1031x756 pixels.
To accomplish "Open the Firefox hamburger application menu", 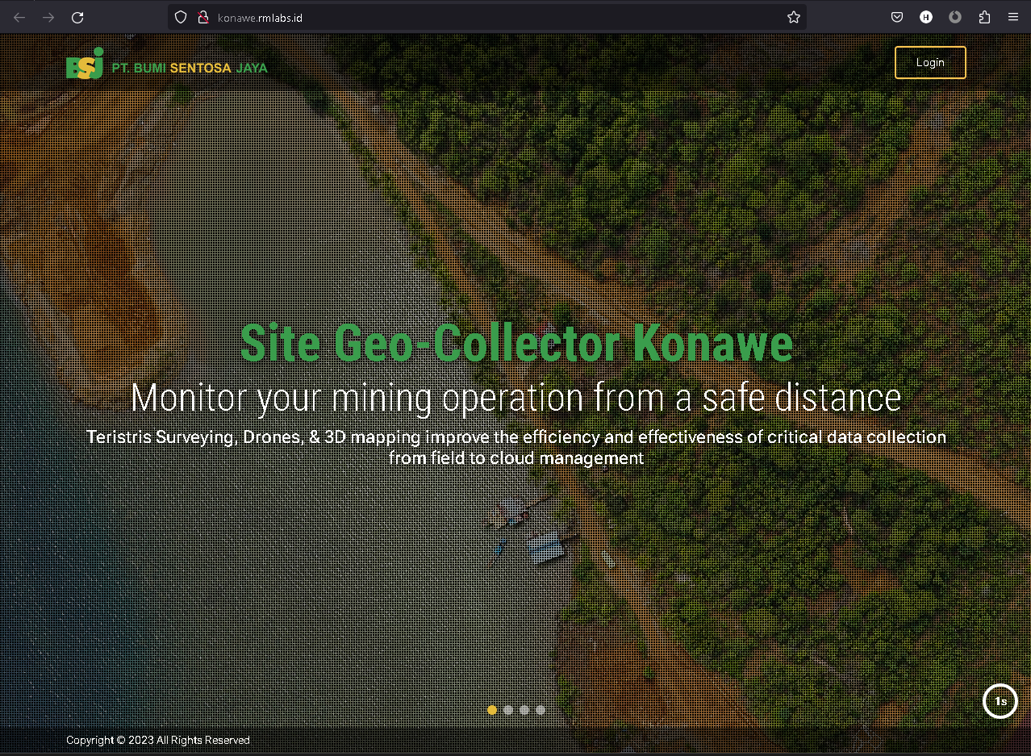I will [x=1013, y=17].
